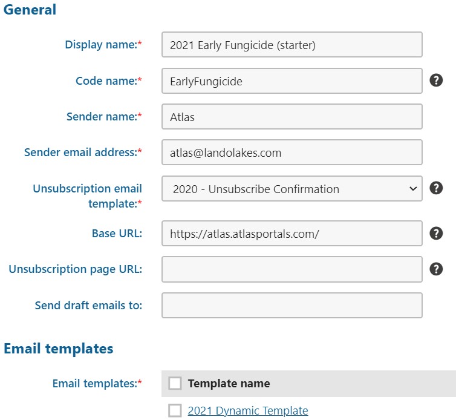Open help for Unsubscription email template
The height and width of the screenshot is (420, 456).
pos(436,188)
